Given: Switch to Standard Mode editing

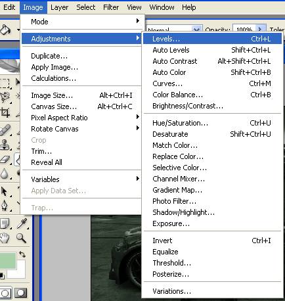Looking at the screenshot, I should 5,293.
